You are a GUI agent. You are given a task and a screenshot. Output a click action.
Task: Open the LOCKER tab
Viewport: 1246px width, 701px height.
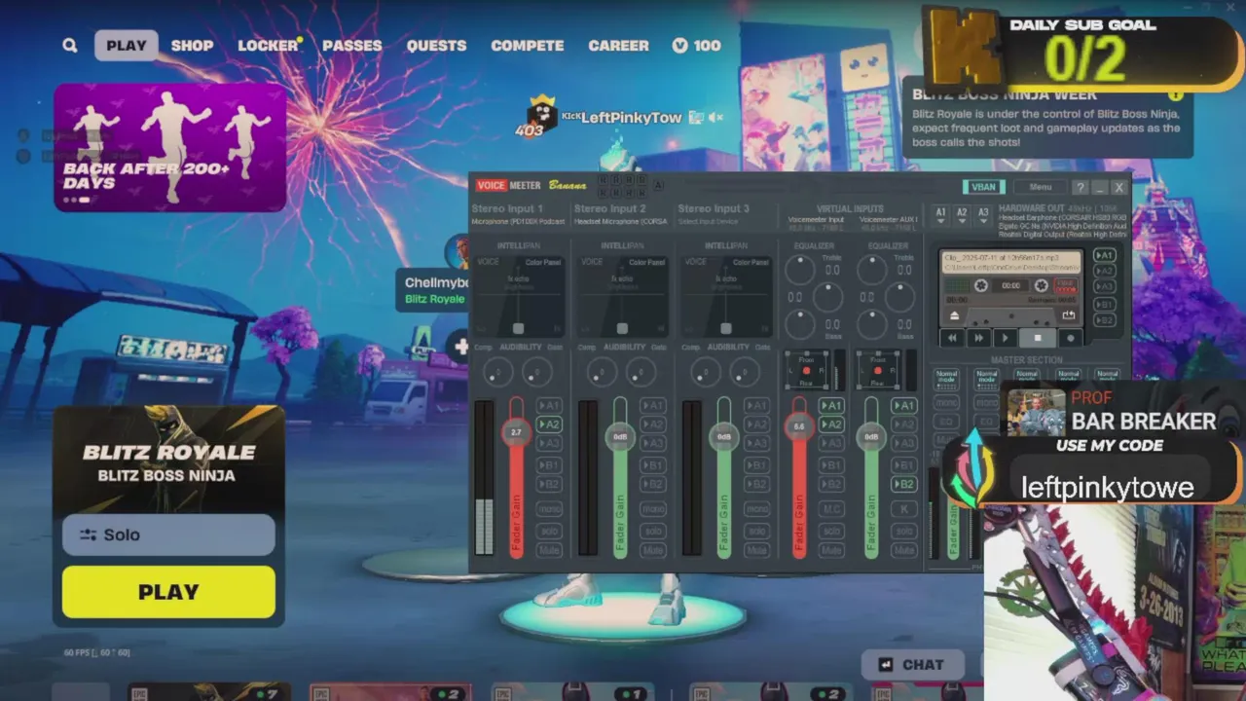(269, 46)
